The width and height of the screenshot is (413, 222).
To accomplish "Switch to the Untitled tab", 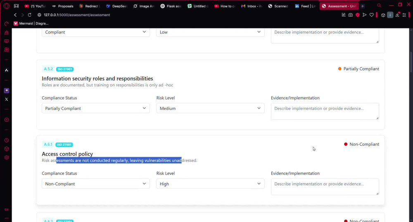I will pos(198,6).
